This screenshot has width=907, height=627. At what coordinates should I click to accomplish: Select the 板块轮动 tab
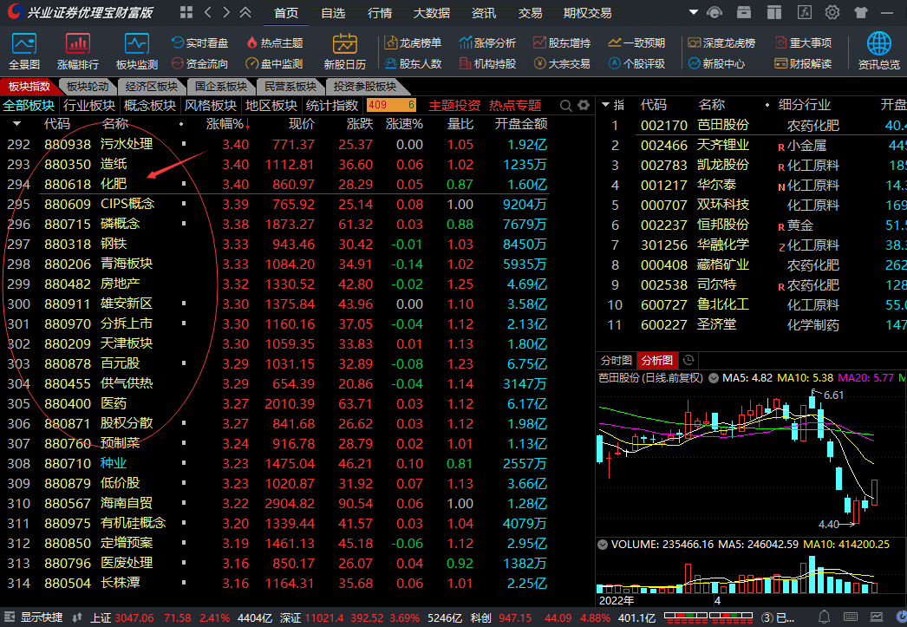pyautogui.click(x=88, y=87)
